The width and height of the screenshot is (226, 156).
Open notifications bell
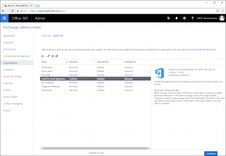[x=177, y=18]
